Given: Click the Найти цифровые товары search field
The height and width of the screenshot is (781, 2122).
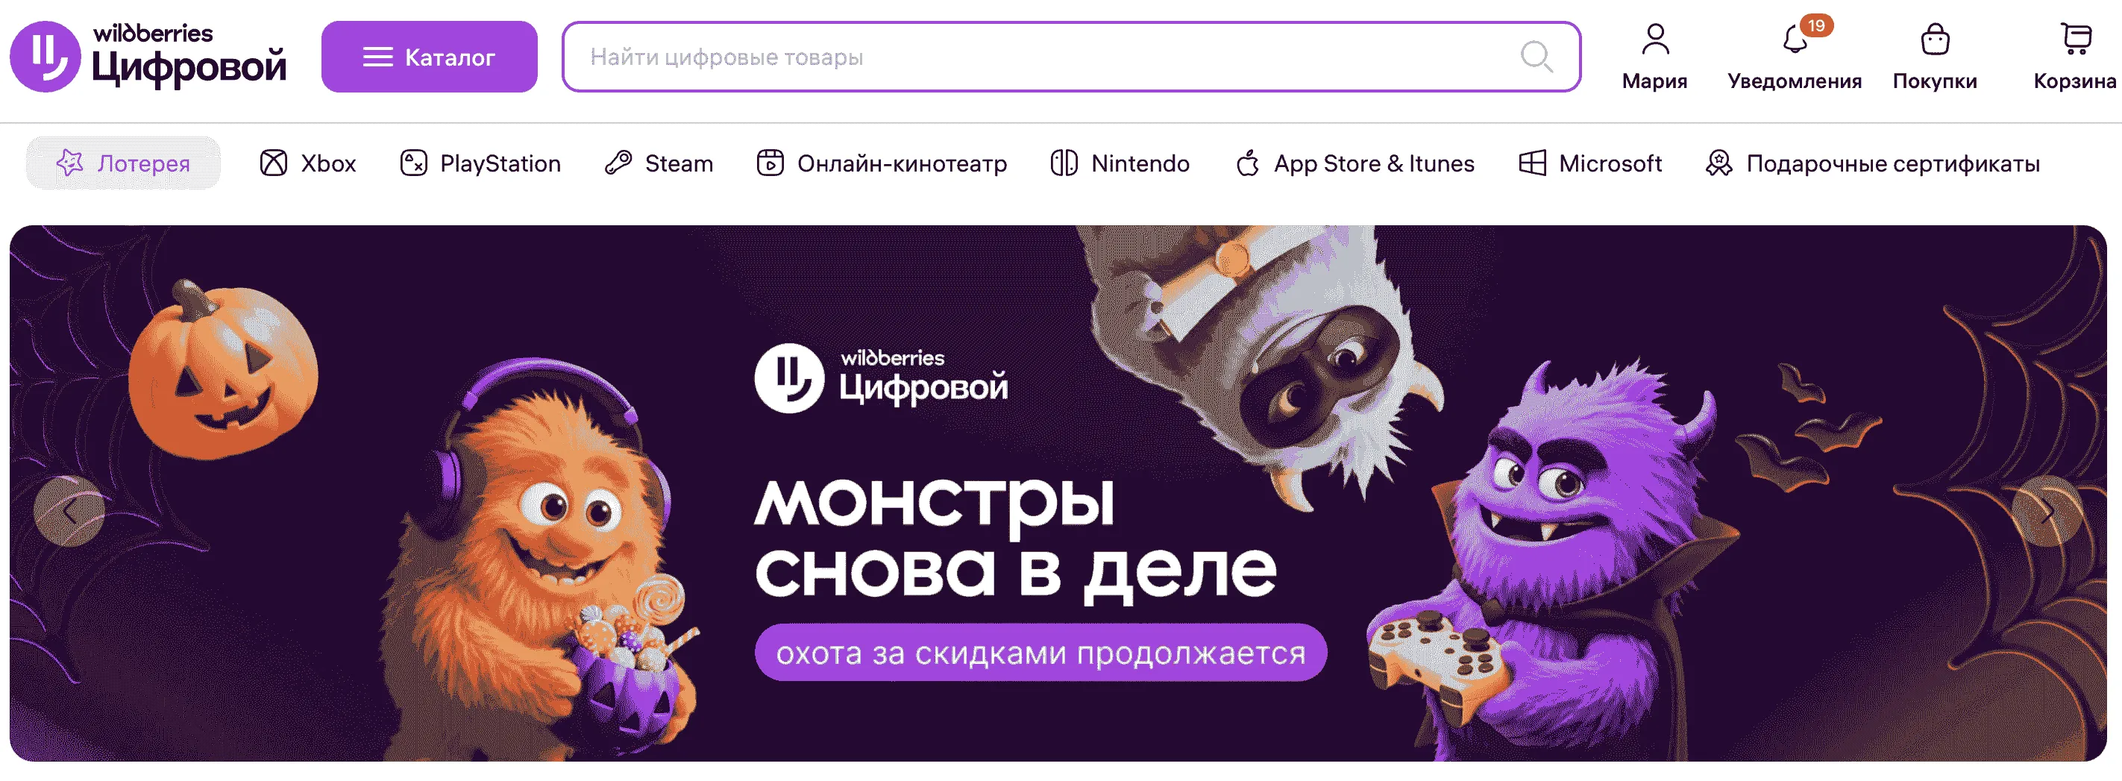Looking at the screenshot, I should point(1071,57).
